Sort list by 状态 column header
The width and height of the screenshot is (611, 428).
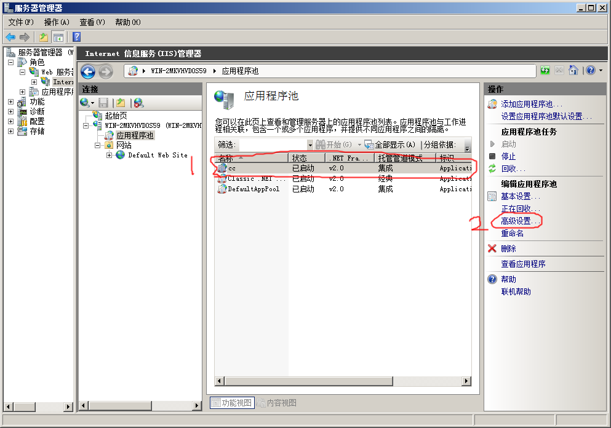(305, 158)
